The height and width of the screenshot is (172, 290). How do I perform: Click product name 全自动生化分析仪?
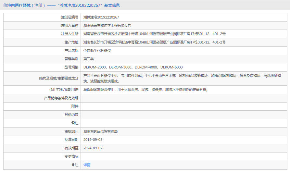coord(97,51)
